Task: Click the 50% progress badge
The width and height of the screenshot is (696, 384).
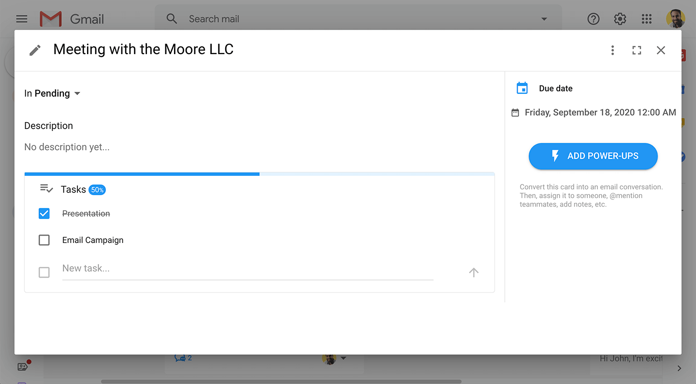Action: 97,190
